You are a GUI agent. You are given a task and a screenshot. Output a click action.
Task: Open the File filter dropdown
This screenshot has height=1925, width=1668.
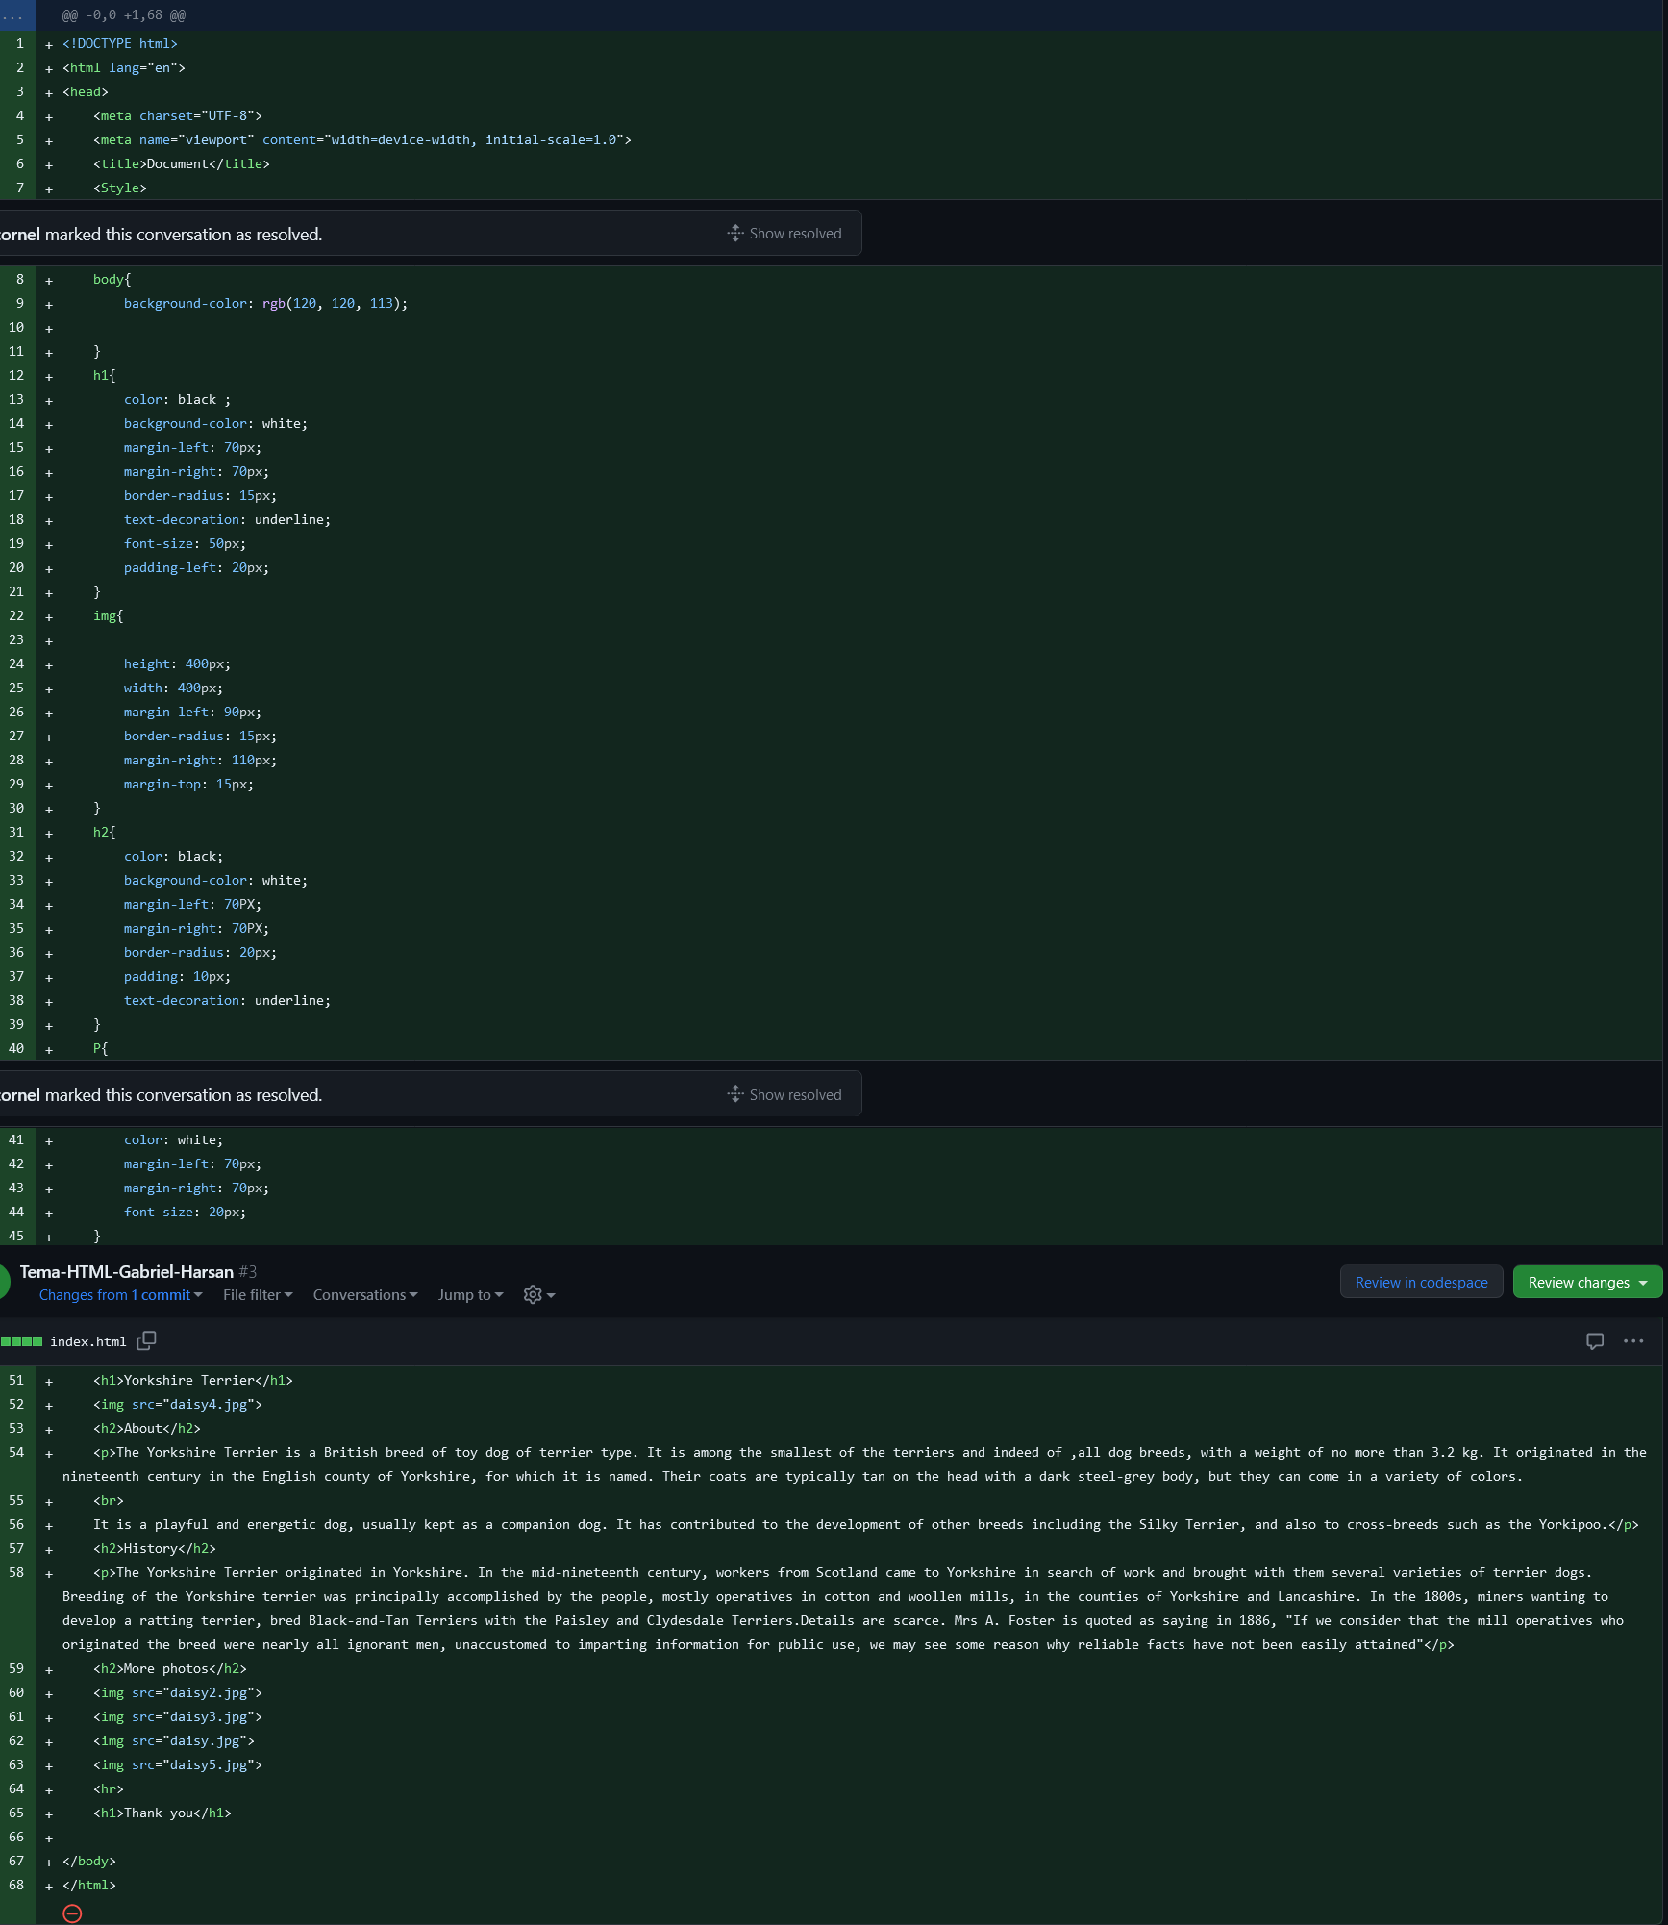[258, 1295]
